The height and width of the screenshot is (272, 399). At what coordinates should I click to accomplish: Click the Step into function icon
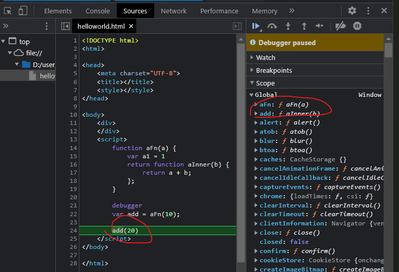pos(288,26)
